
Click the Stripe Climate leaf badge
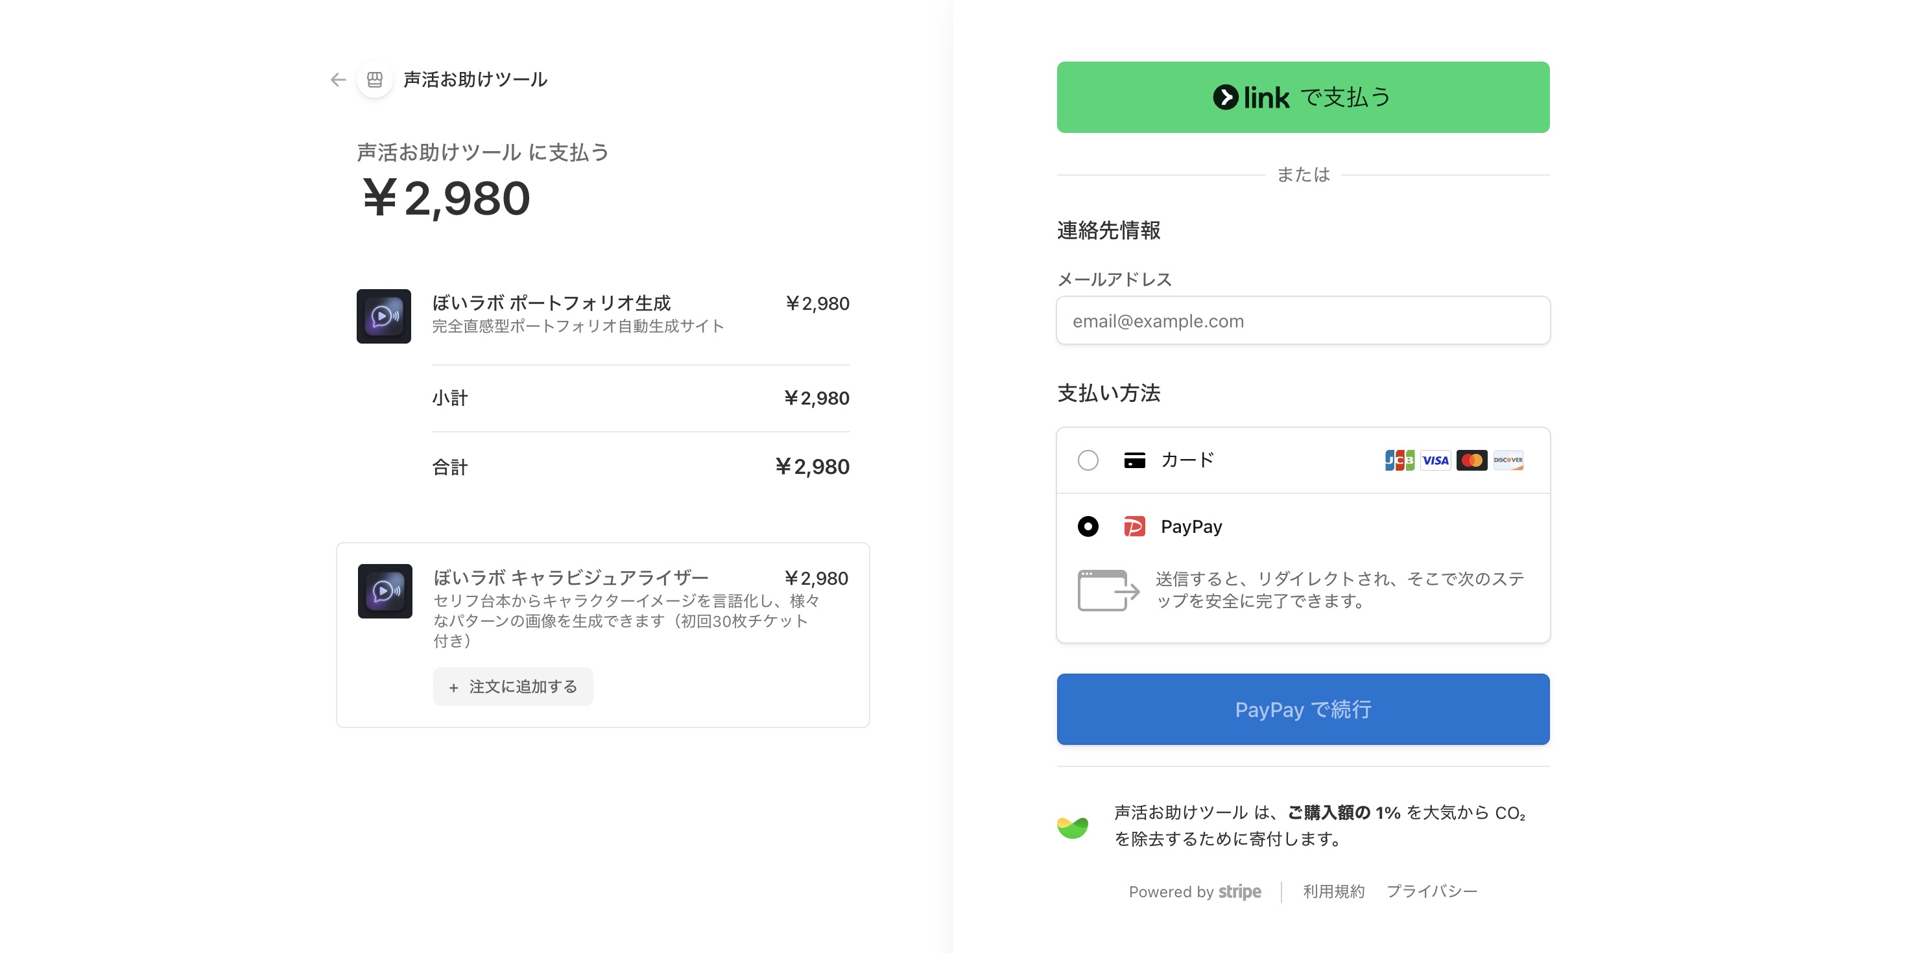point(1073,825)
